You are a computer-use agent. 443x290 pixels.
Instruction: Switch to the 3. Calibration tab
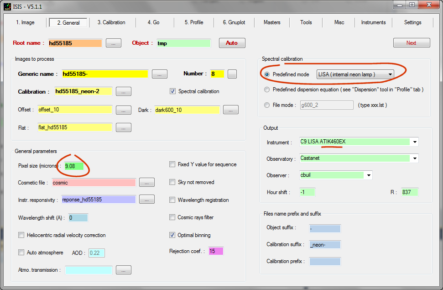click(x=110, y=22)
